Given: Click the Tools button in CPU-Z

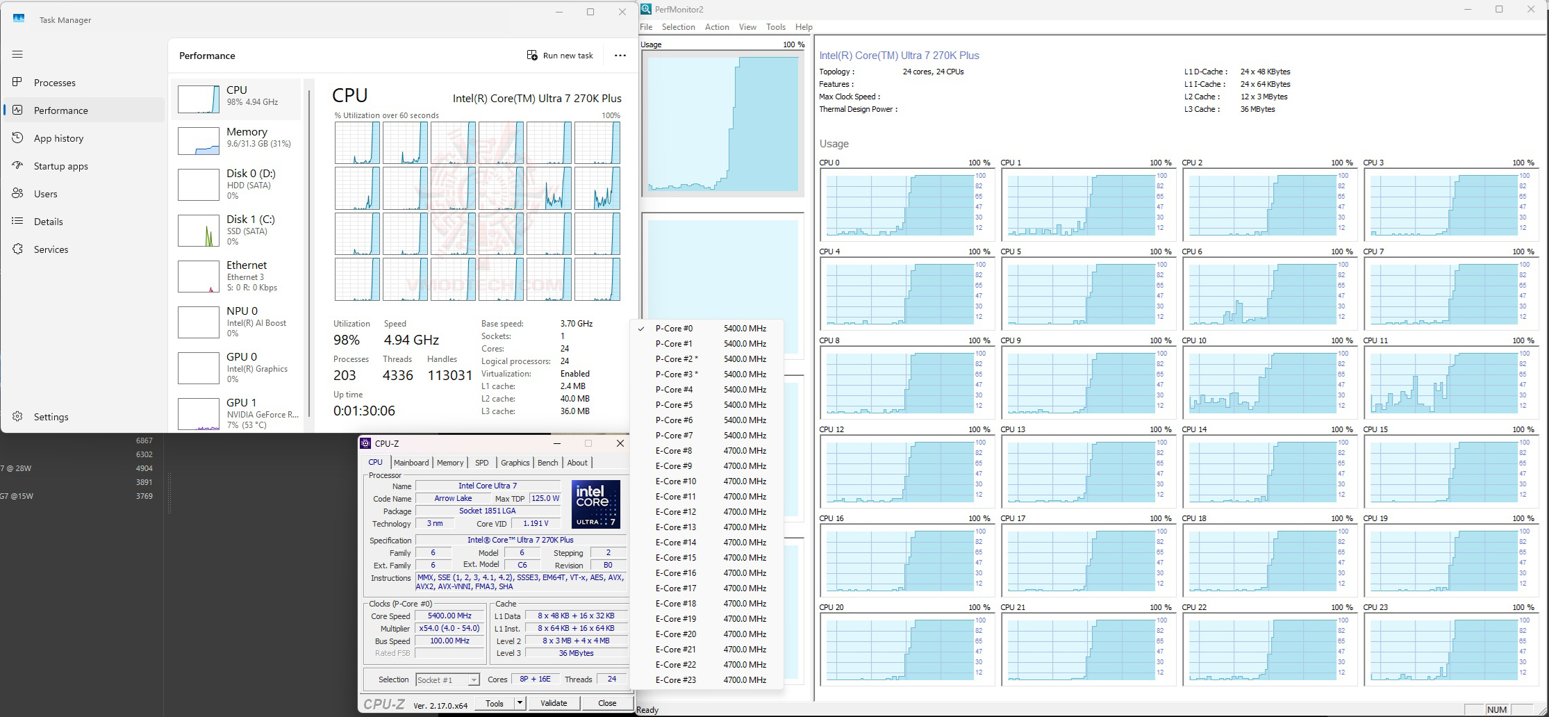Looking at the screenshot, I should (495, 703).
